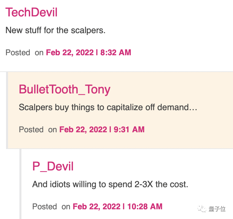The height and width of the screenshot is (219, 233).
Task: Follow the 10:28 AM timestamp link
Action: 118,207
